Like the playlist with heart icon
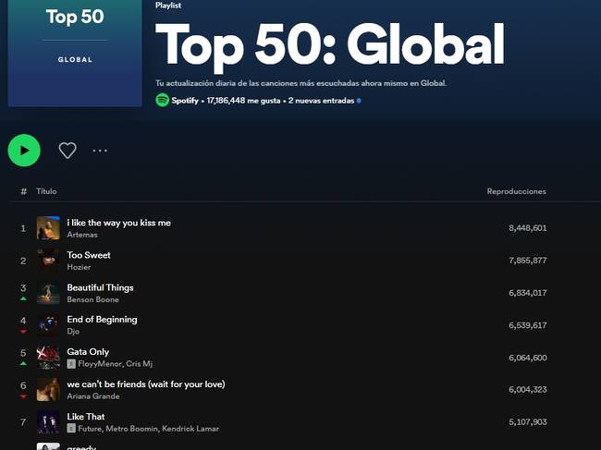 tap(67, 151)
